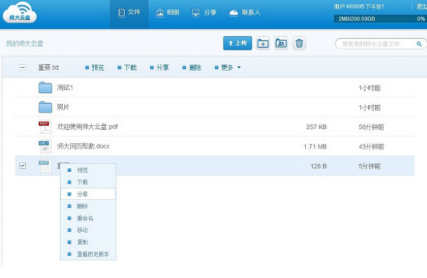Open the 分享 tab in header
The height and width of the screenshot is (278, 427).
[204, 12]
